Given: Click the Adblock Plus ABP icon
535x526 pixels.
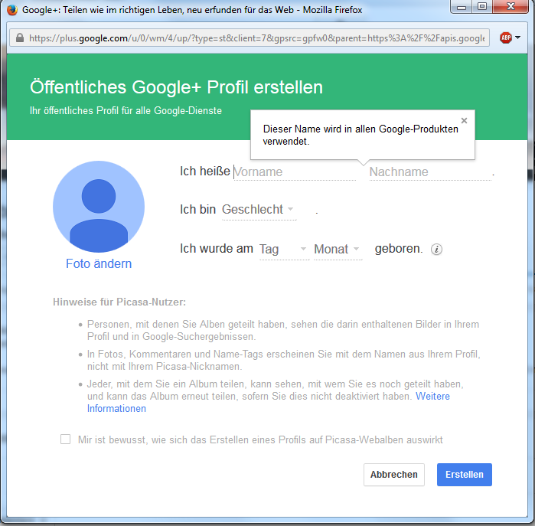Looking at the screenshot, I should (506, 38).
